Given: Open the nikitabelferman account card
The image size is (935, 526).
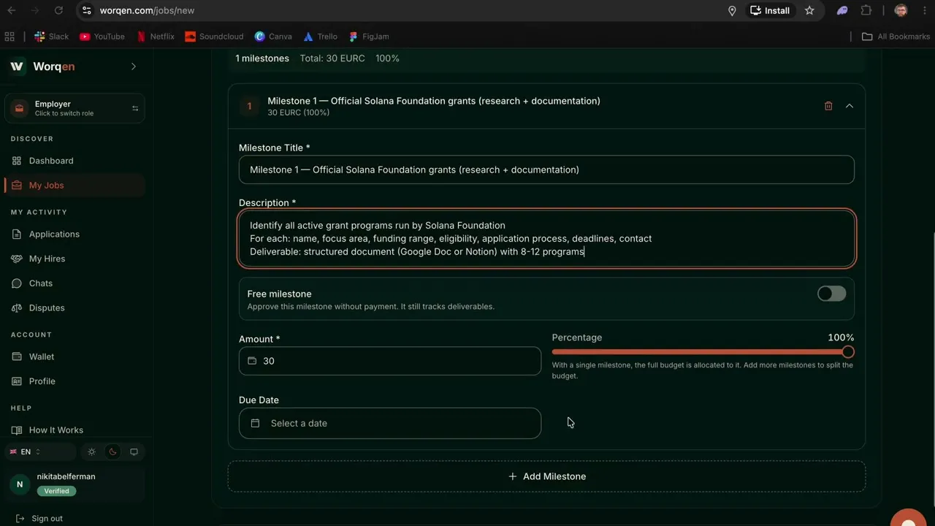Looking at the screenshot, I should pos(75,484).
